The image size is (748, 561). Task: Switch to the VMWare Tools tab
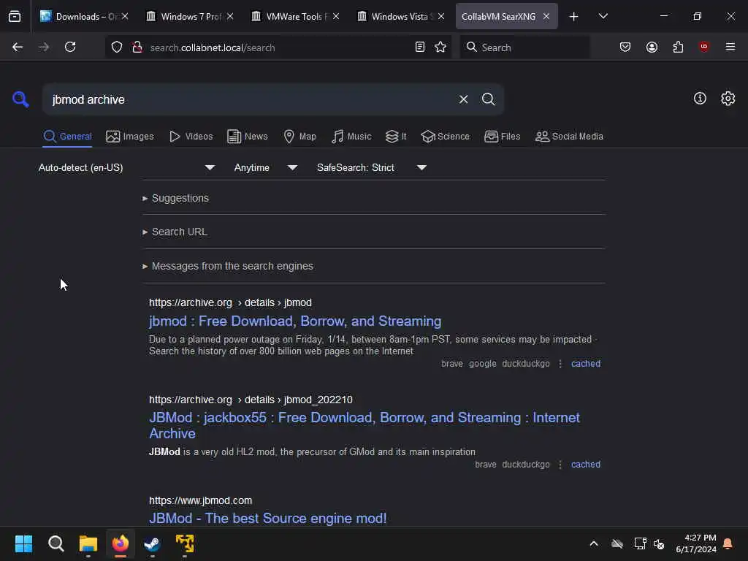tap(295, 17)
